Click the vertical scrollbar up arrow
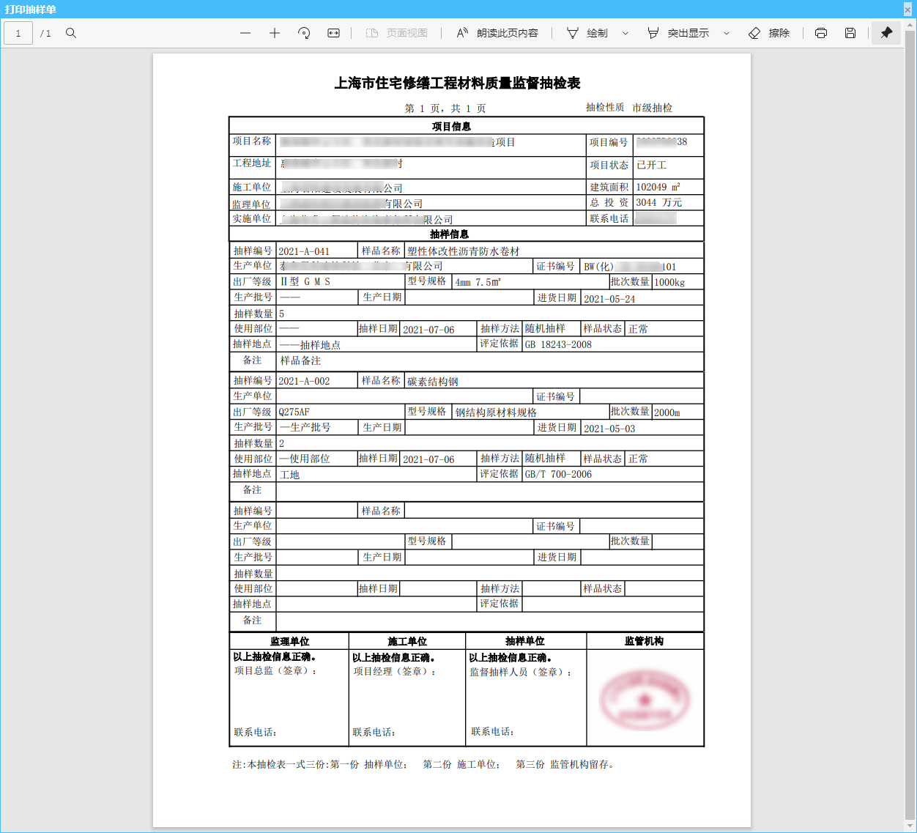The height and width of the screenshot is (833, 917). point(910,25)
